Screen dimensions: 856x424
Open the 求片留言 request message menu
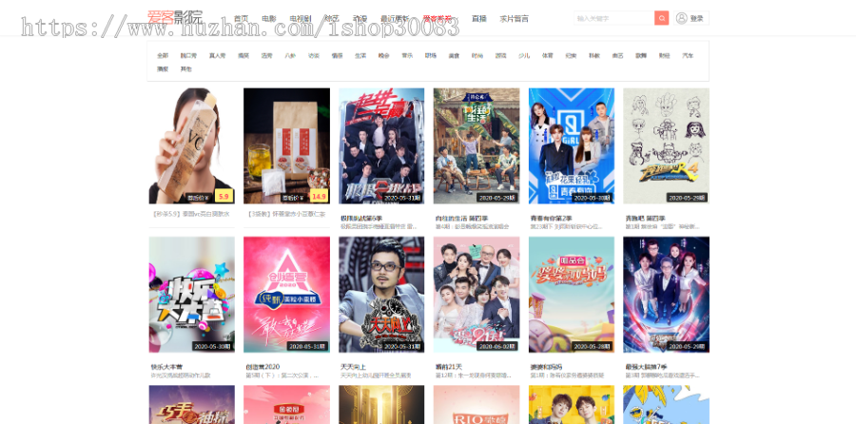(x=514, y=19)
